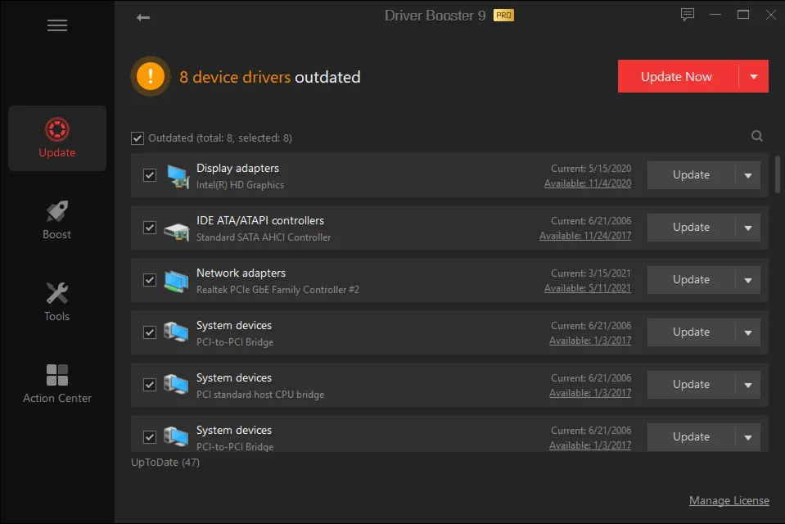
Task: Open the hamburger menu
Action: click(56, 25)
